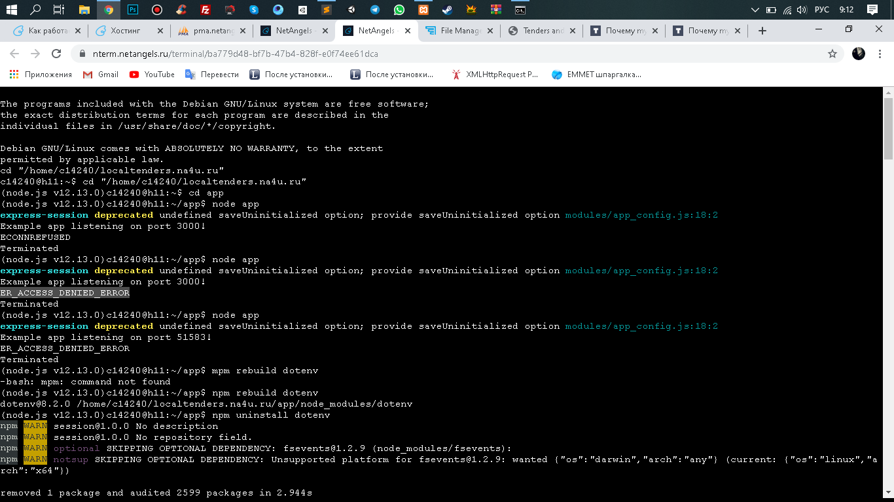The width and height of the screenshot is (894, 502).
Task: Open FileZilla from the taskbar
Action: point(206,10)
